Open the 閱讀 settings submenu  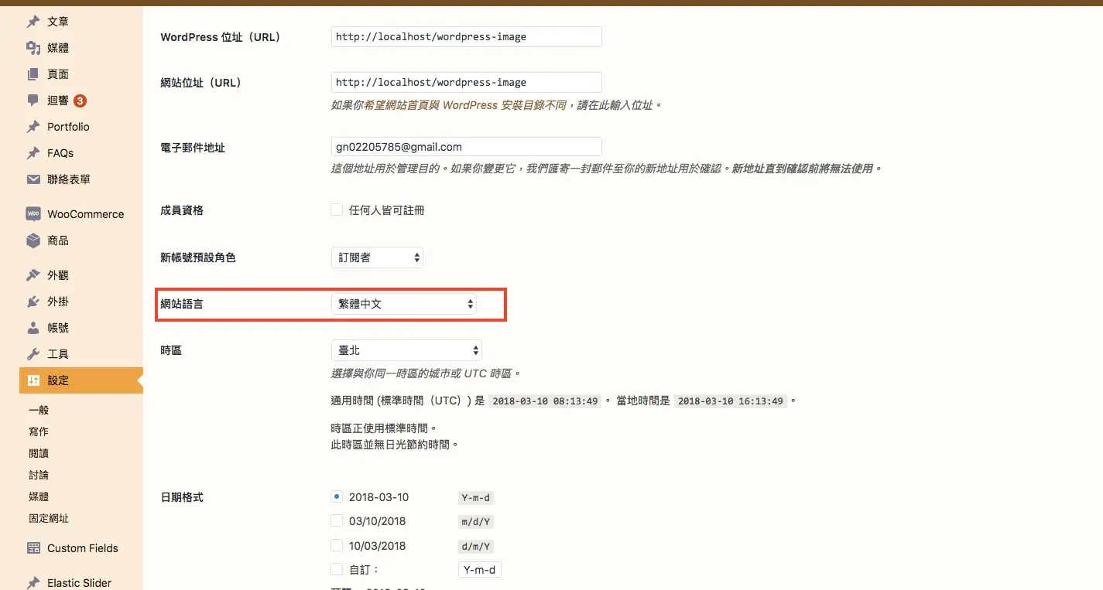coord(39,453)
